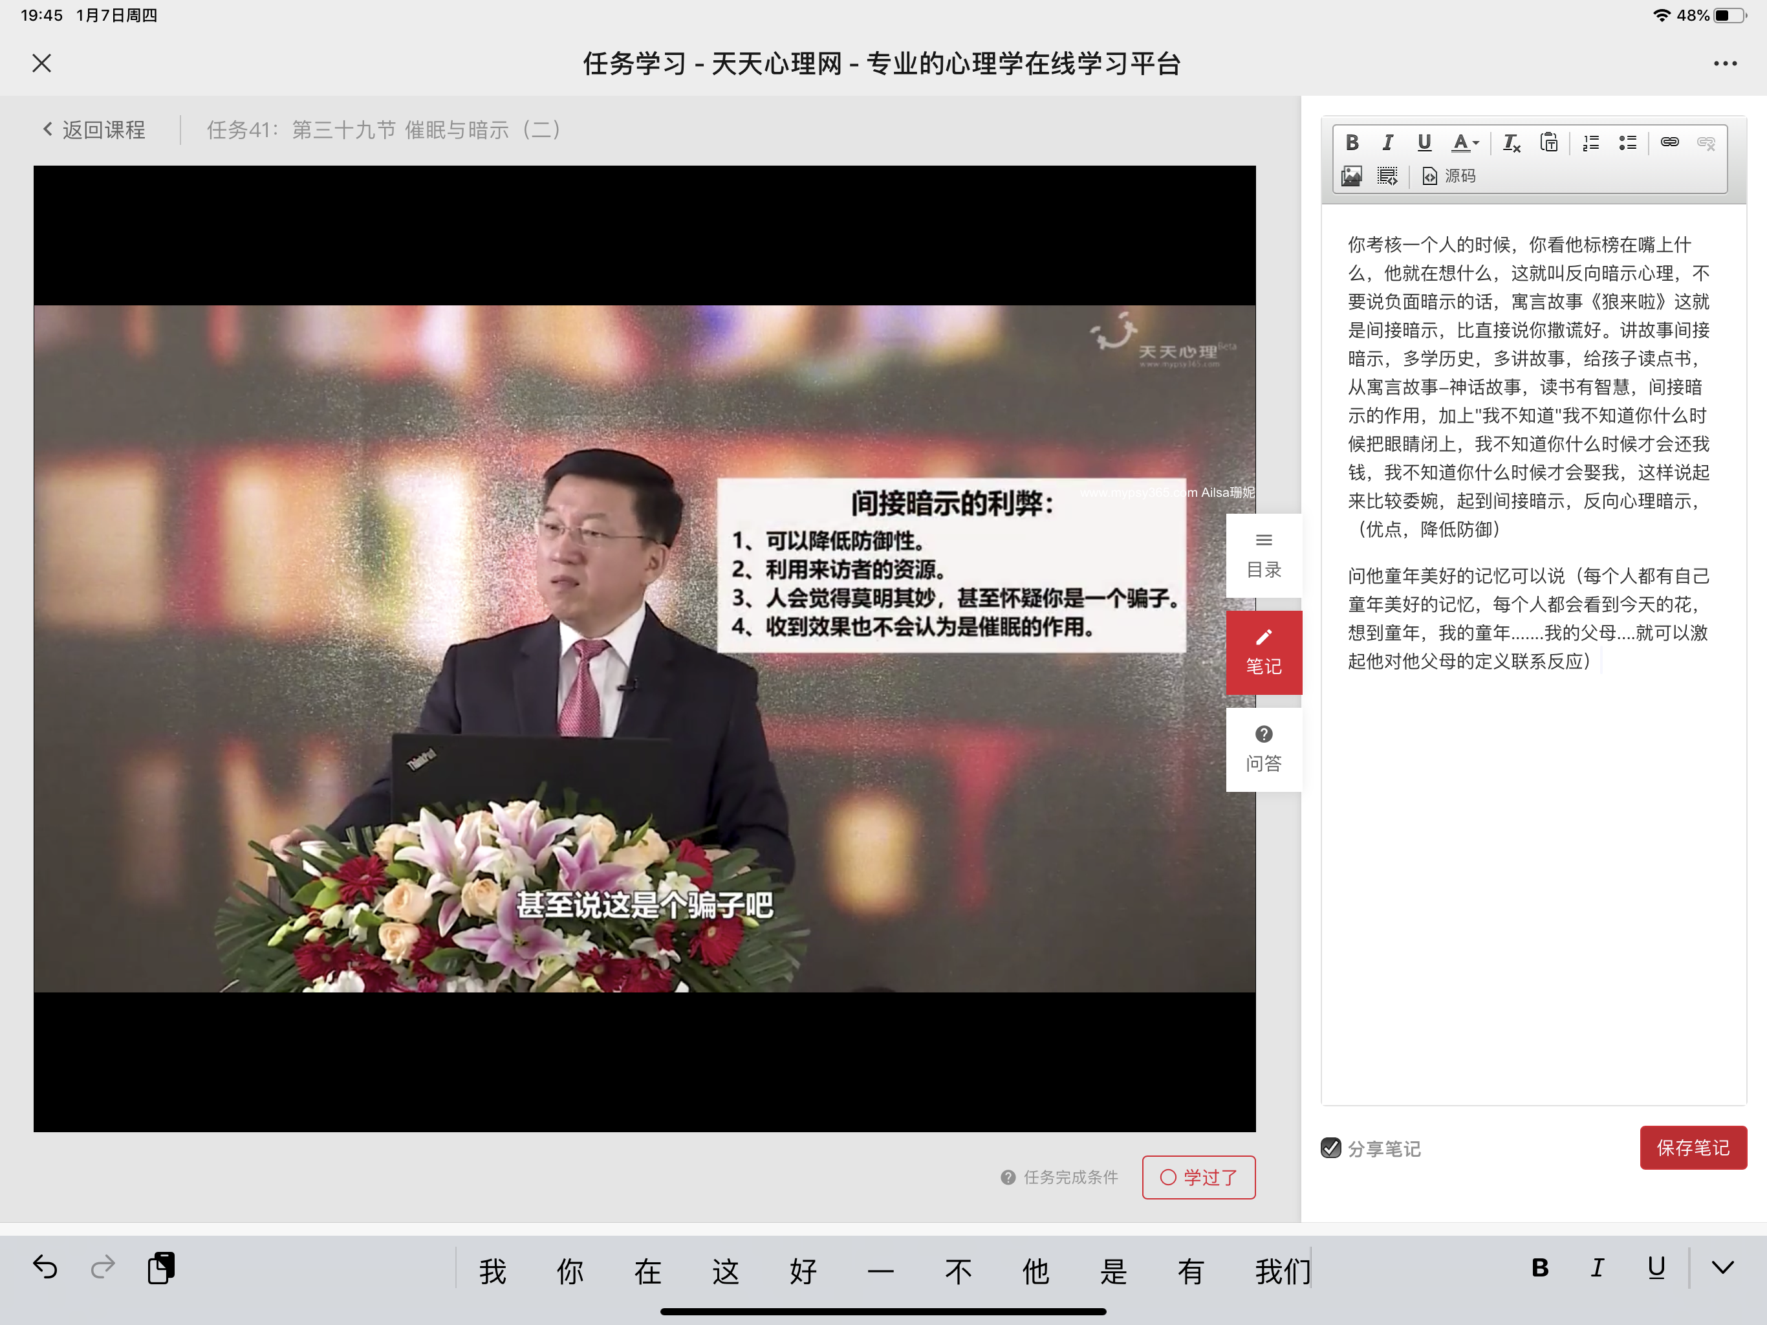This screenshot has width=1767, height=1325.
Task: Tap the Wi-Fi icon in the status bar
Action: (1662, 15)
